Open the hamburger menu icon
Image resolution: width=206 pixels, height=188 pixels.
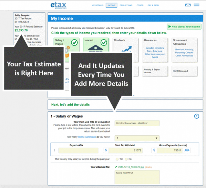197,5
